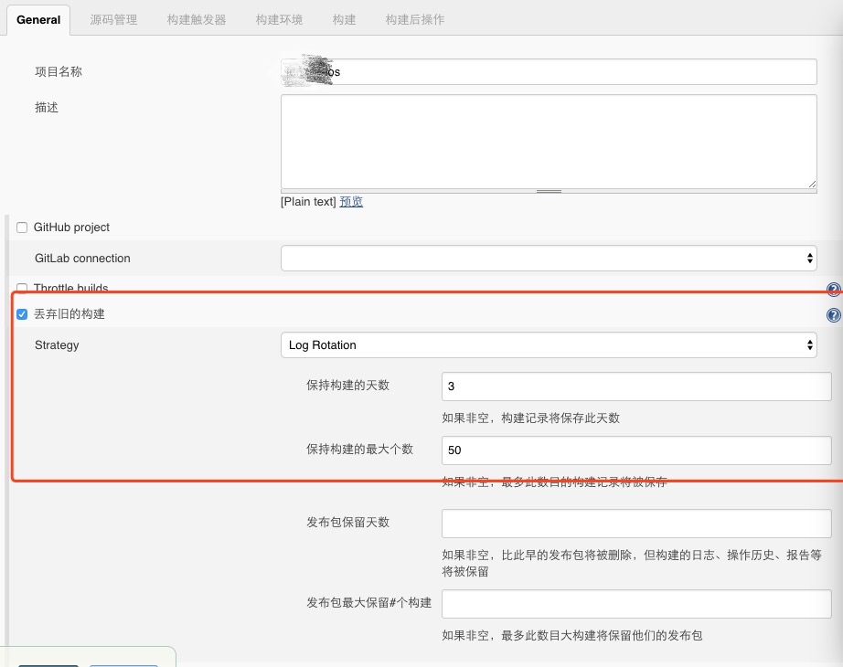Click the 如果非空，构建记录将保存此天数 hint text
Viewport: 843px width, 667px height.
[530, 418]
